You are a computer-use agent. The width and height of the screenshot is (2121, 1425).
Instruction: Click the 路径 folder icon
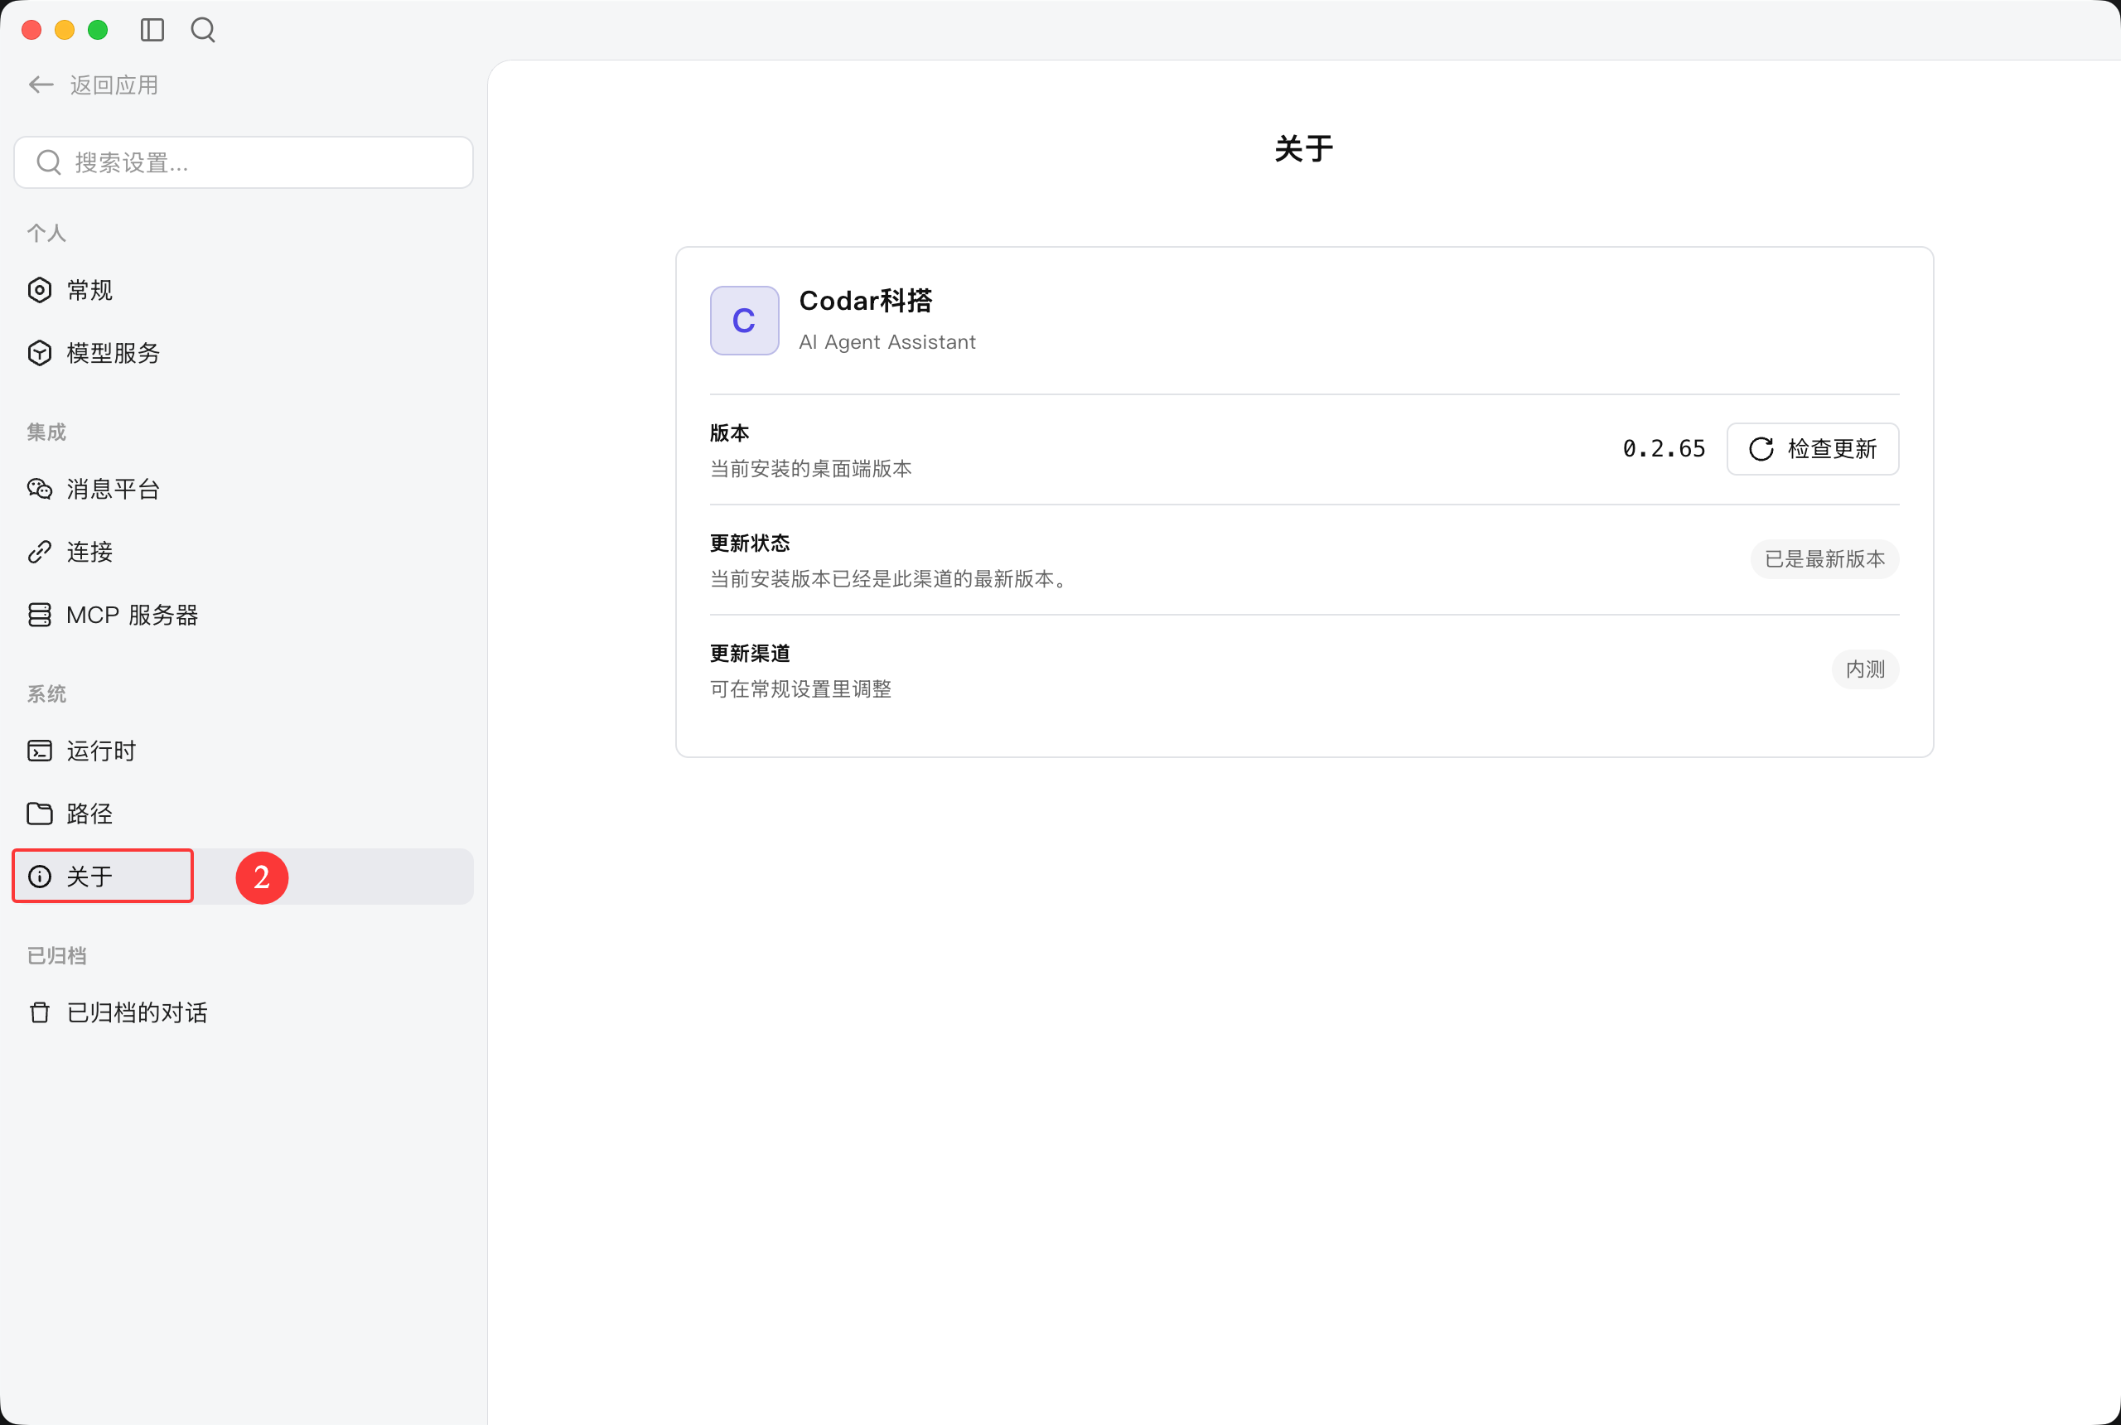coord(40,814)
